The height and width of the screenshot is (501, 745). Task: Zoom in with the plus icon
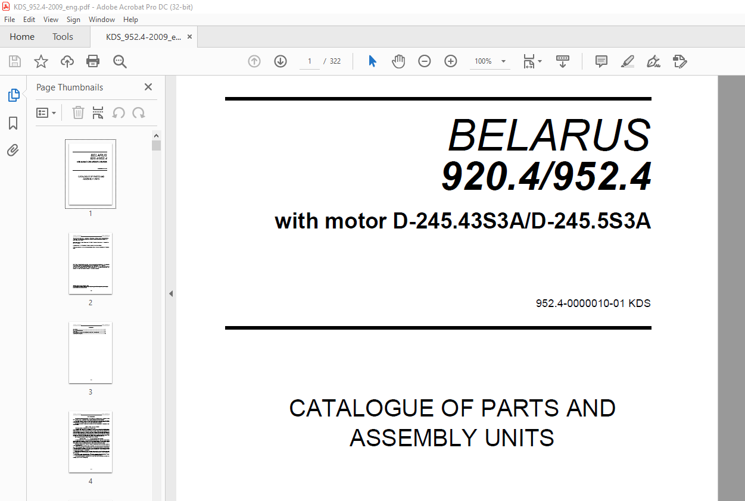click(451, 61)
